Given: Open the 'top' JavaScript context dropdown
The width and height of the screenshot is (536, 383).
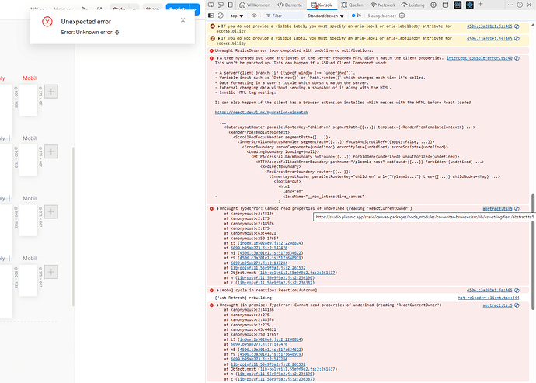Looking at the screenshot, I should [237, 16].
